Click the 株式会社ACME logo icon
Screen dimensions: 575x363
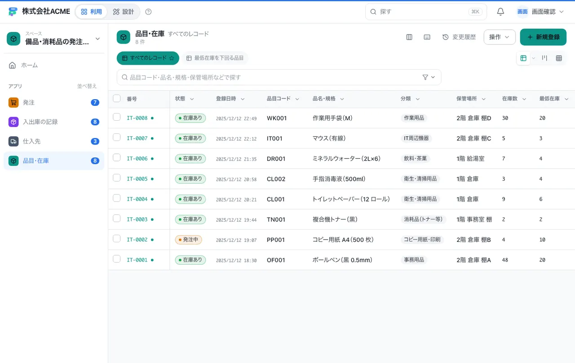click(x=13, y=12)
